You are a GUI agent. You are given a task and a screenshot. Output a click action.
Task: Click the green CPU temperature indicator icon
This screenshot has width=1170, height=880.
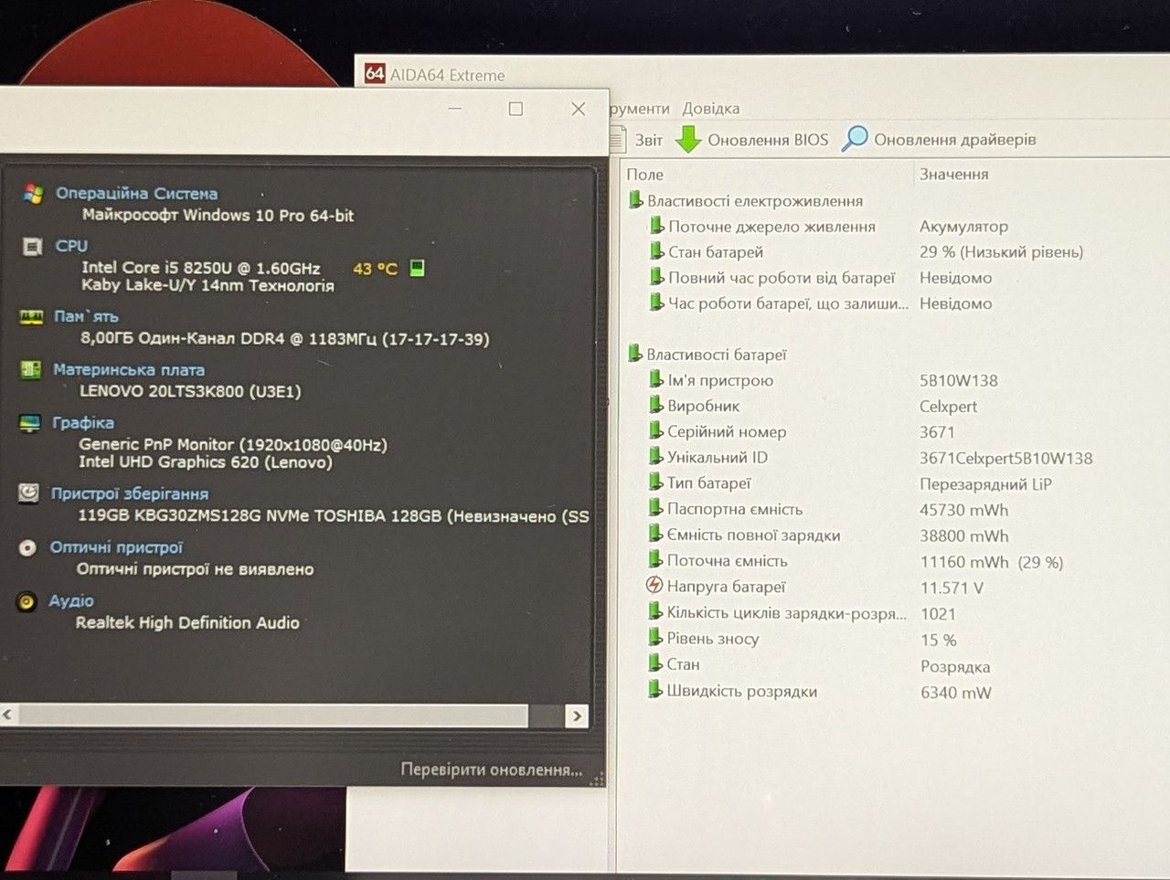click(x=417, y=268)
